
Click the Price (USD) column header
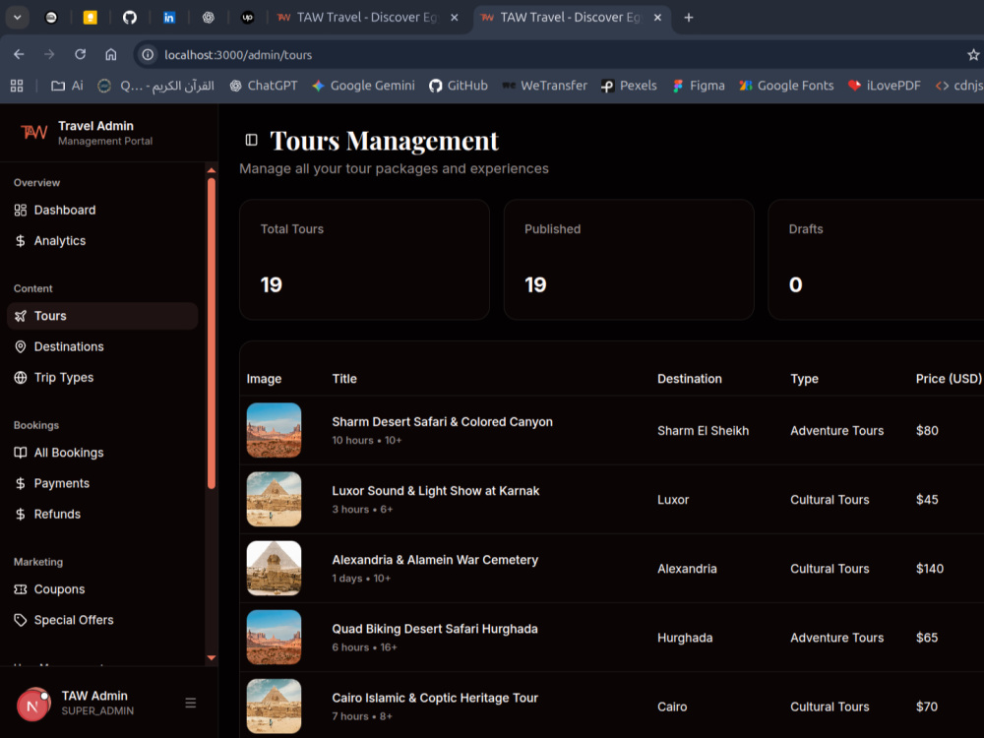949,379
